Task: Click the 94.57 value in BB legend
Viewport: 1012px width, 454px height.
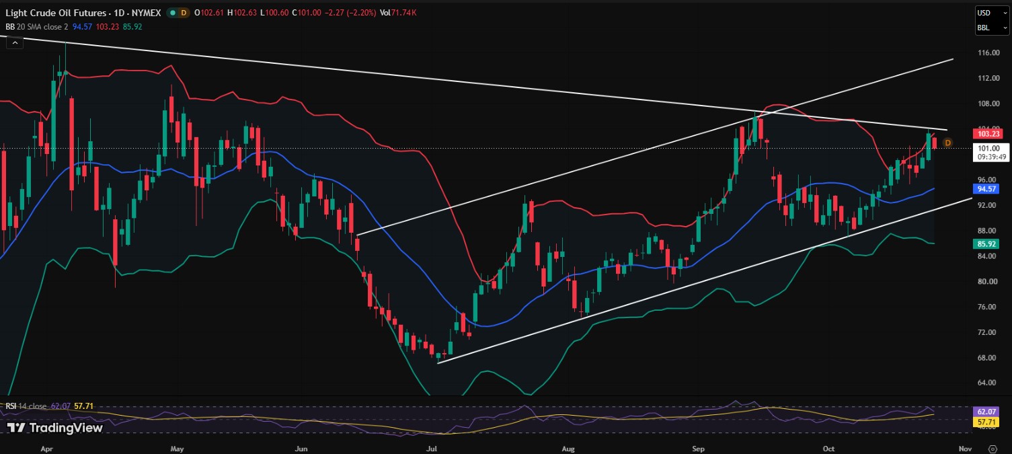Action: click(82, 26)
